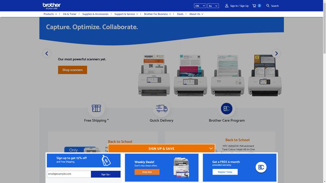Click the BC logo in warranty banner
Image resolution: width=326 pixels, height=183 pixels.
(x=261, y=167)
